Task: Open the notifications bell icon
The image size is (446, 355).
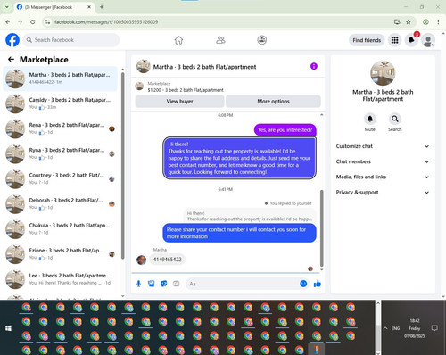Action: 411,40
